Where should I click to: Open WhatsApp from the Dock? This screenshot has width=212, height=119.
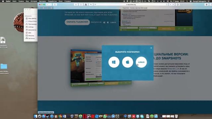pyautogui.click(x=105, y=116)
